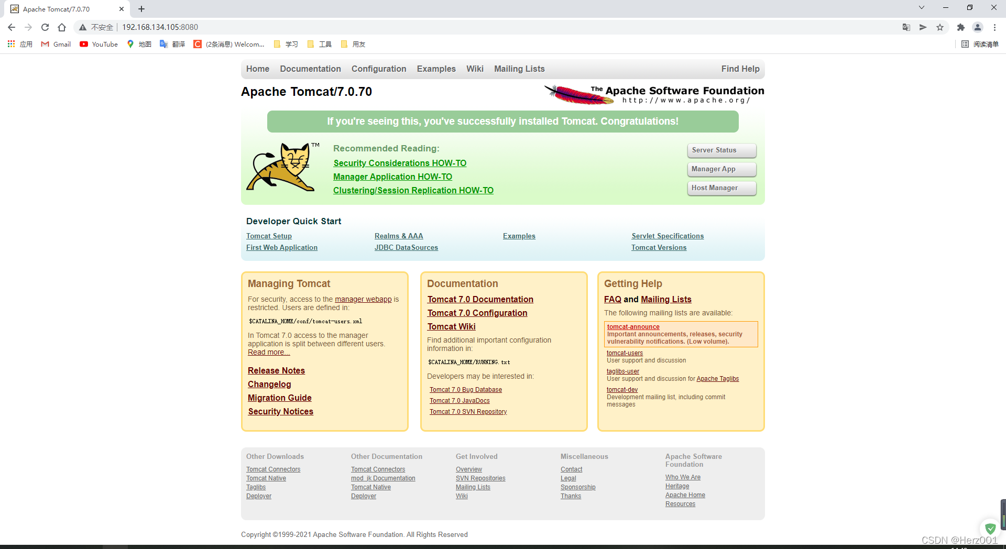Open the browser home page
This screenshot has width=1006, height=549.
62,27
